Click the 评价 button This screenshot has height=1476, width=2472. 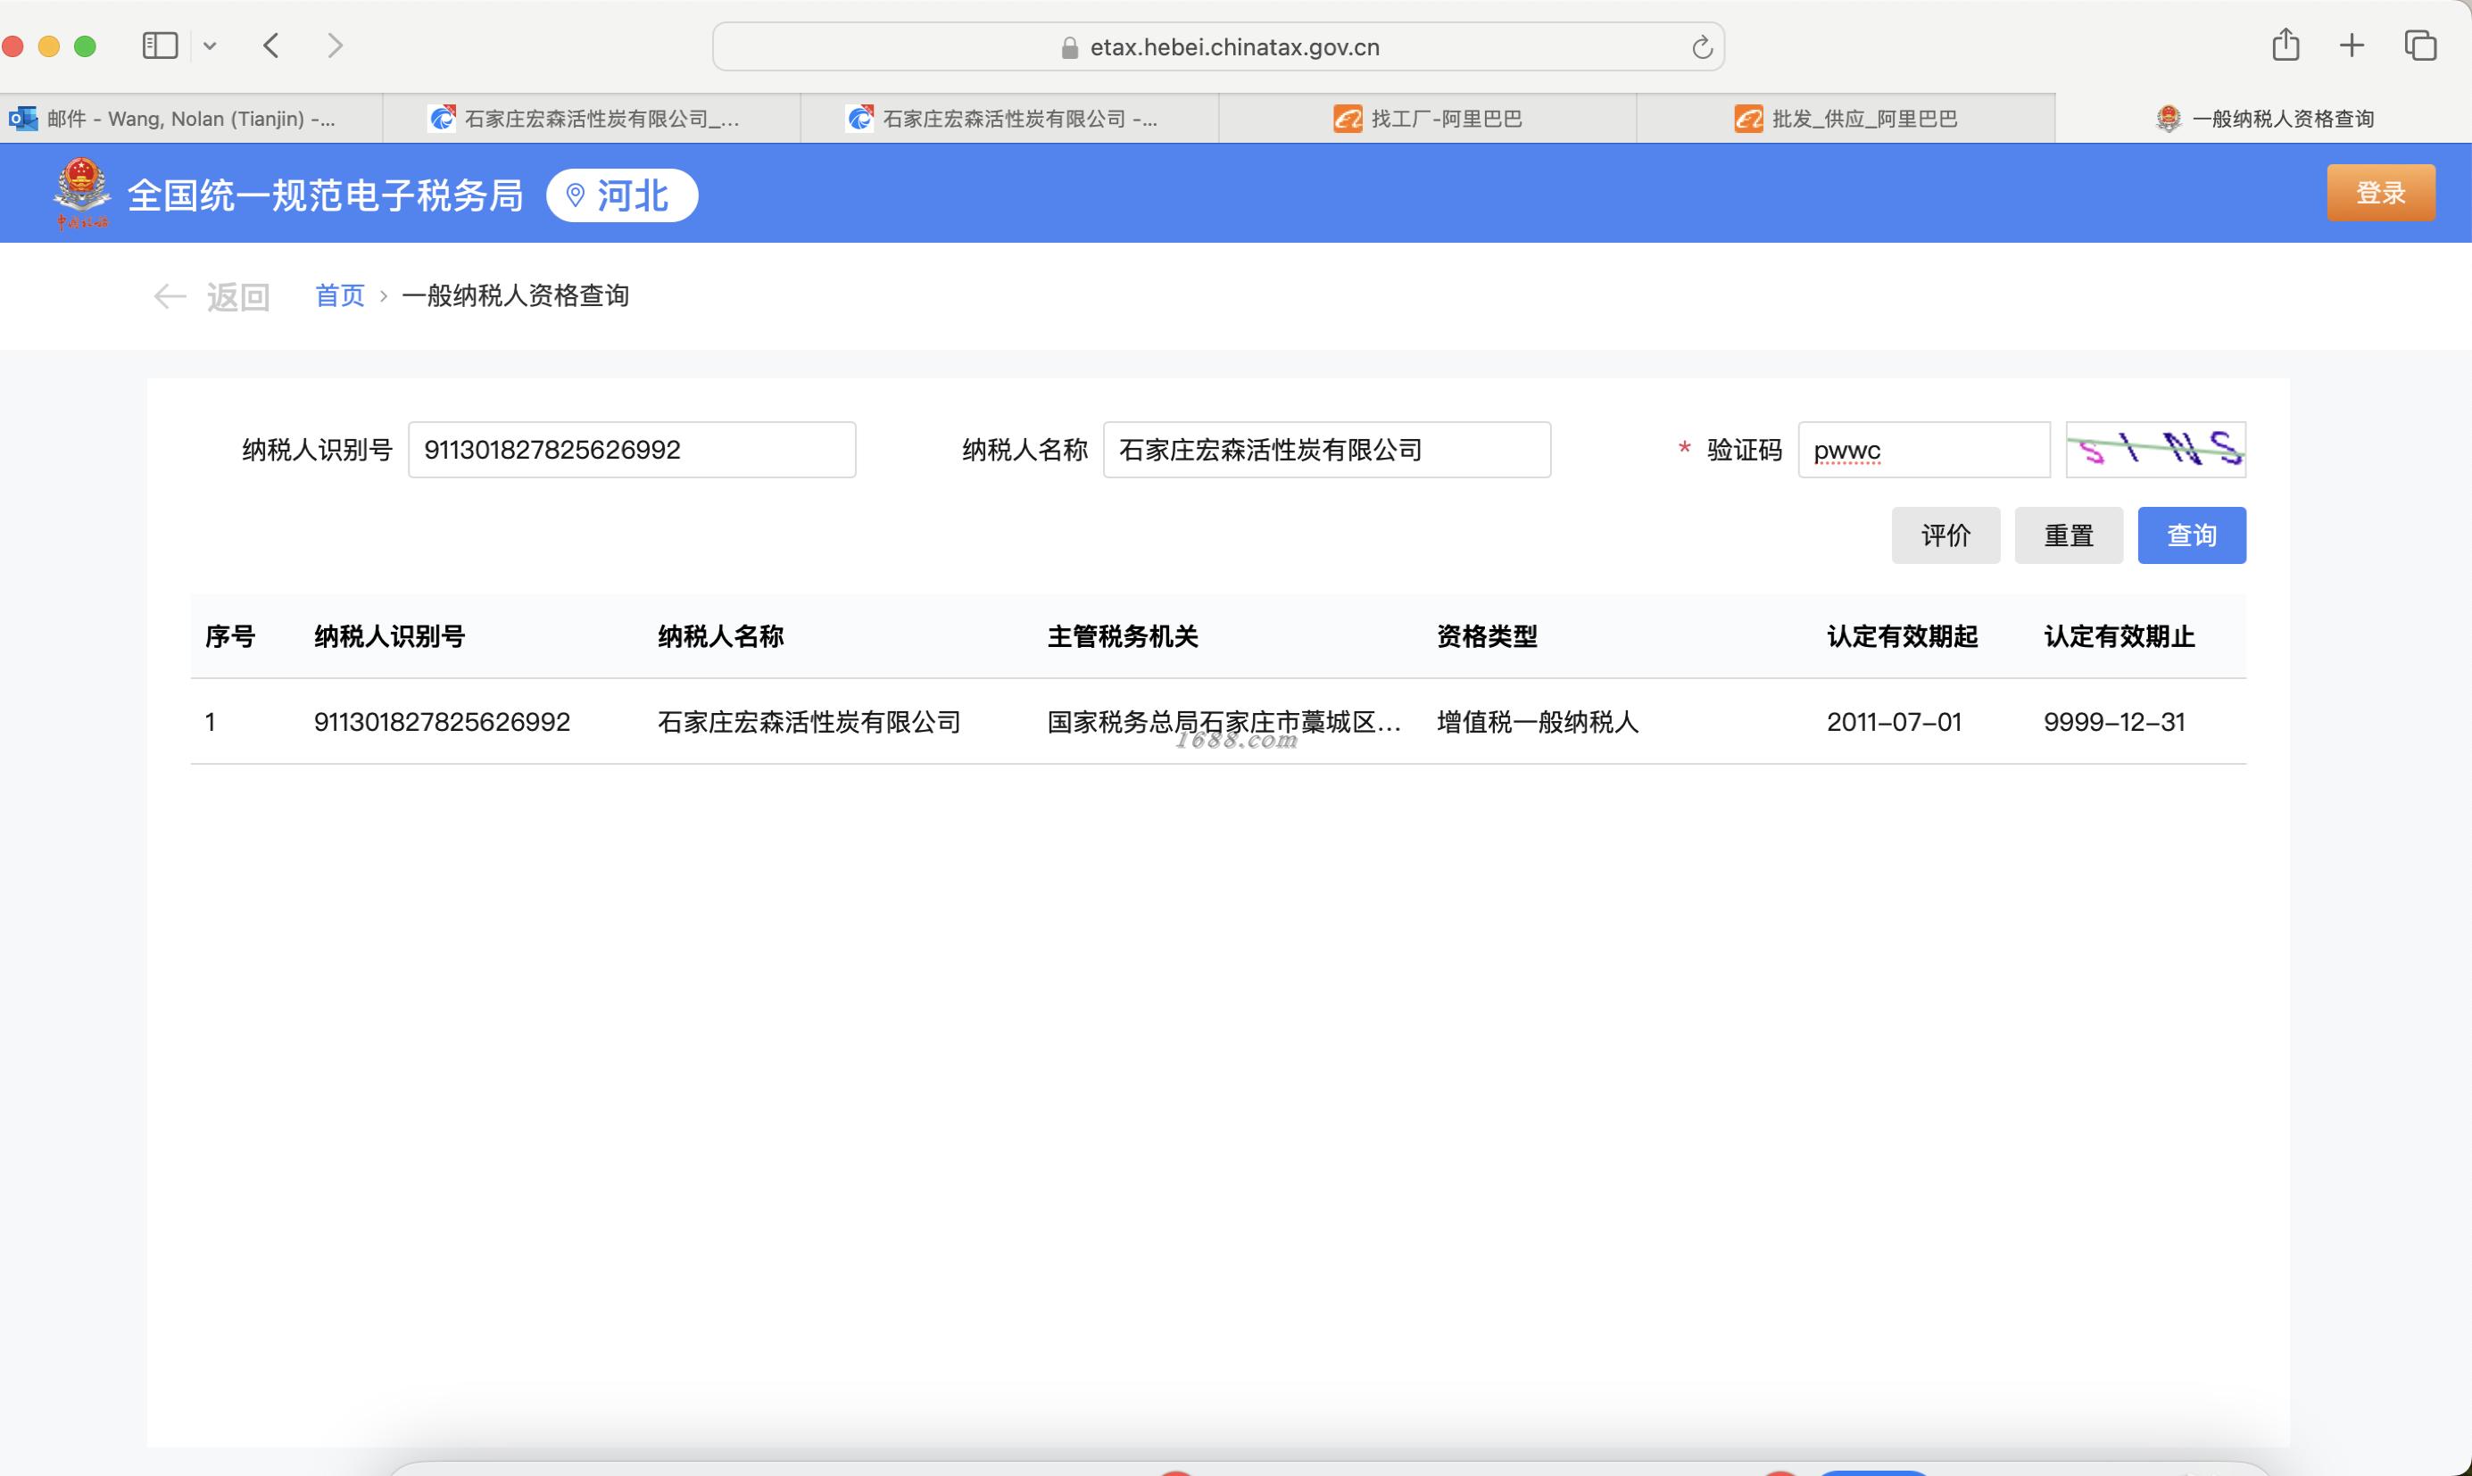click(1945, 536)
